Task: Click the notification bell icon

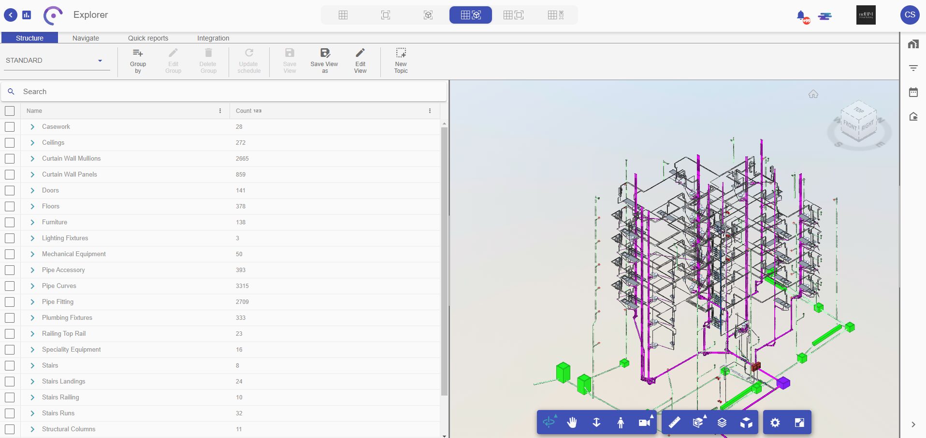Action: 801,15
